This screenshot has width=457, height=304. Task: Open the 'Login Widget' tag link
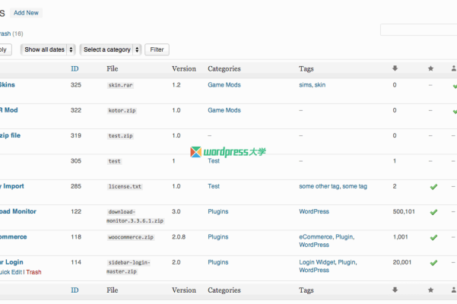coord(316,262)
